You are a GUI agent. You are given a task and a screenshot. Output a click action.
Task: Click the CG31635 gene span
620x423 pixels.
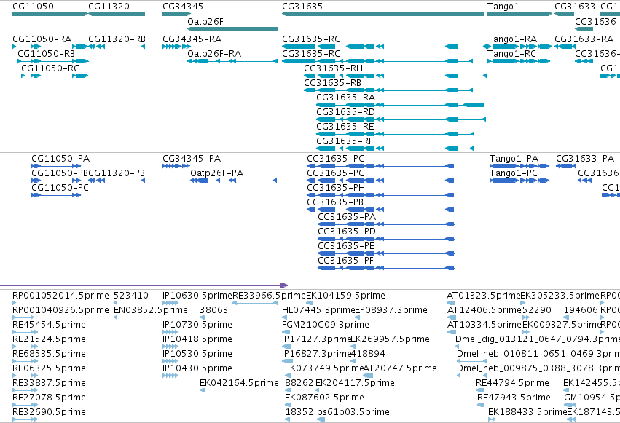tap(383, 14)
